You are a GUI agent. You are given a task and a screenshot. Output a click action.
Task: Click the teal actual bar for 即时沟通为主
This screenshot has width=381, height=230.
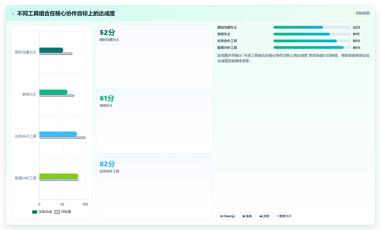(51, 50)
